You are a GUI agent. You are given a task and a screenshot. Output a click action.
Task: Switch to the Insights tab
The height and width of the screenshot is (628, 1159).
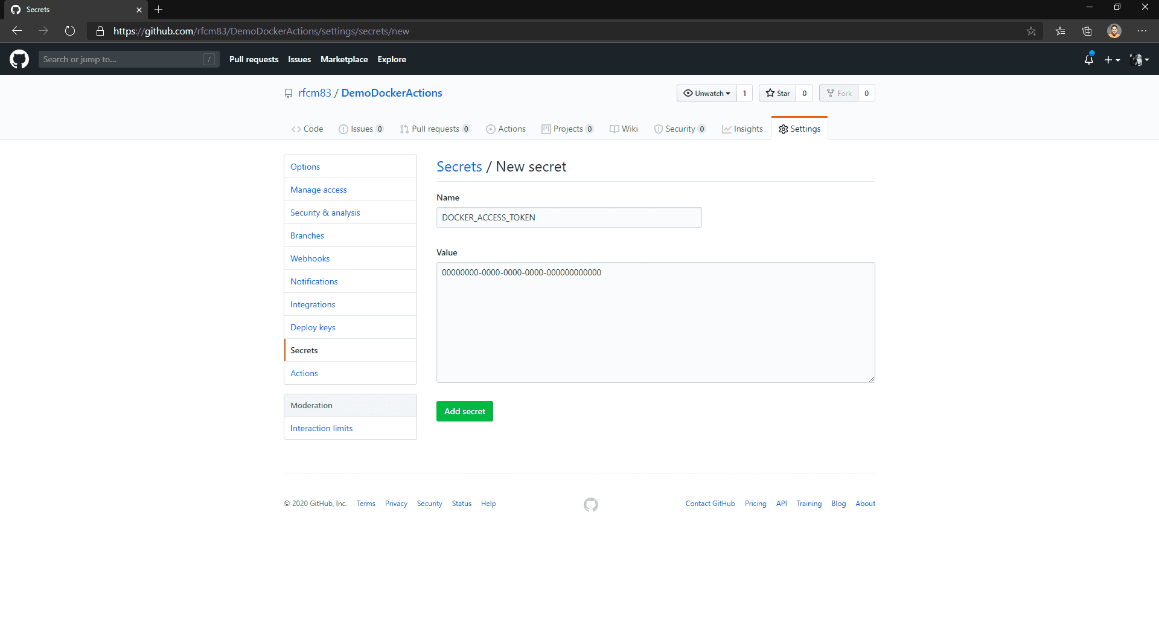pyautogui.click(x=742, y=129)
